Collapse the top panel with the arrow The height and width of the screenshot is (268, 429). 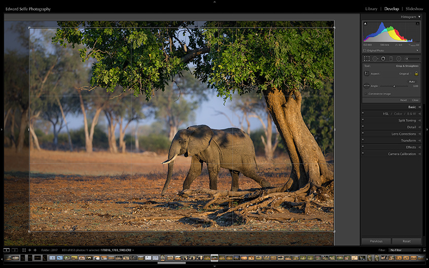tap(214, 1)
